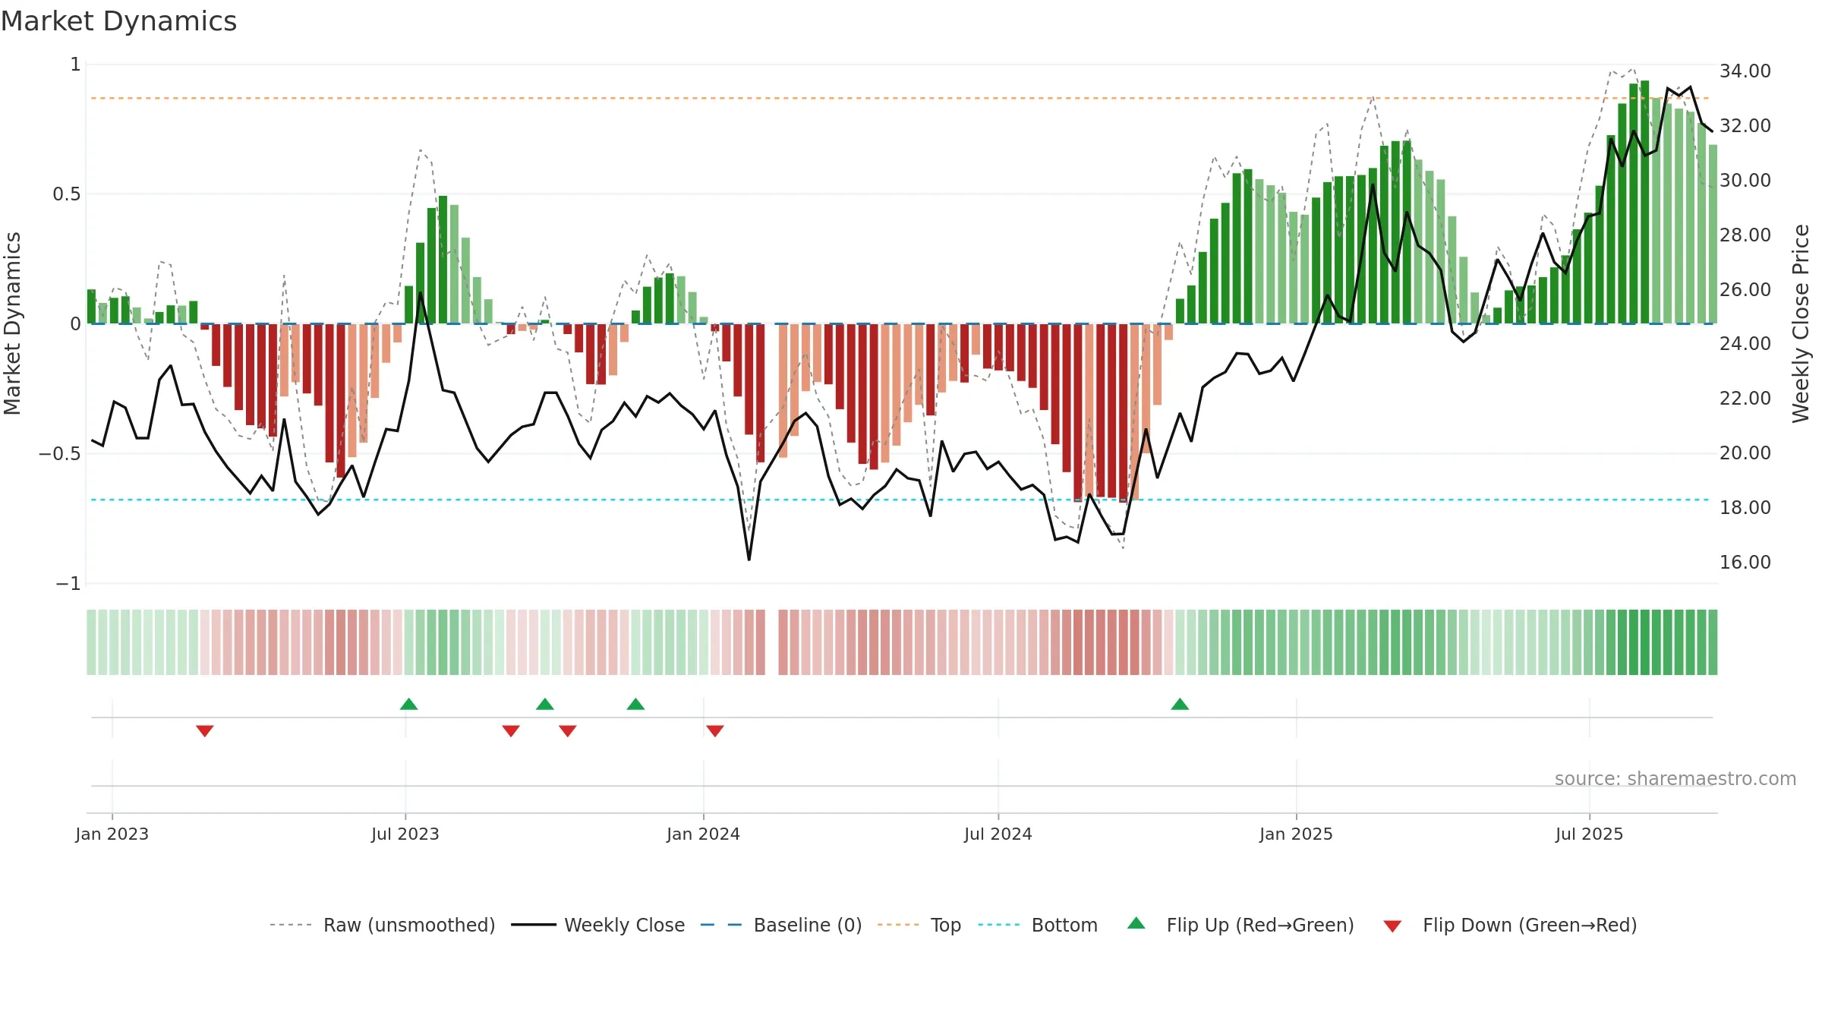Click the flip-up marker at Jul 2023

pos(408,704)
